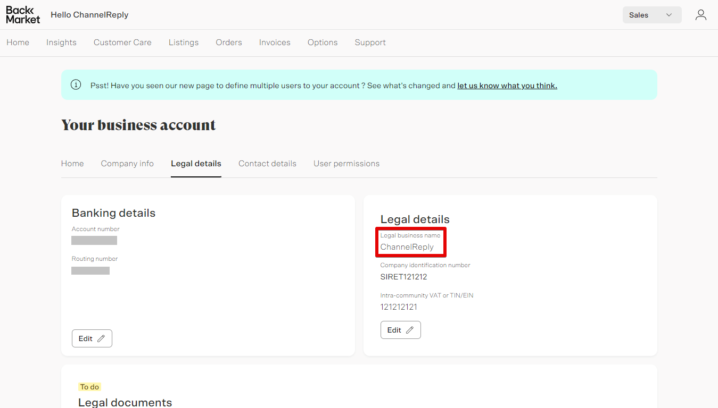Click the Banking details heading
Image resolution: width=718 pixels, height=408 pixels.
(x=114, y=213)
